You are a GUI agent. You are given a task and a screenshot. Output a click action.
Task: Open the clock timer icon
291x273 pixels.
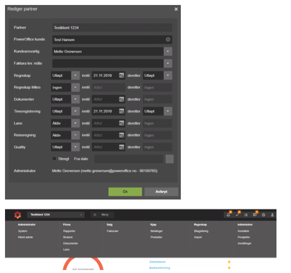[x=263, y=215]
